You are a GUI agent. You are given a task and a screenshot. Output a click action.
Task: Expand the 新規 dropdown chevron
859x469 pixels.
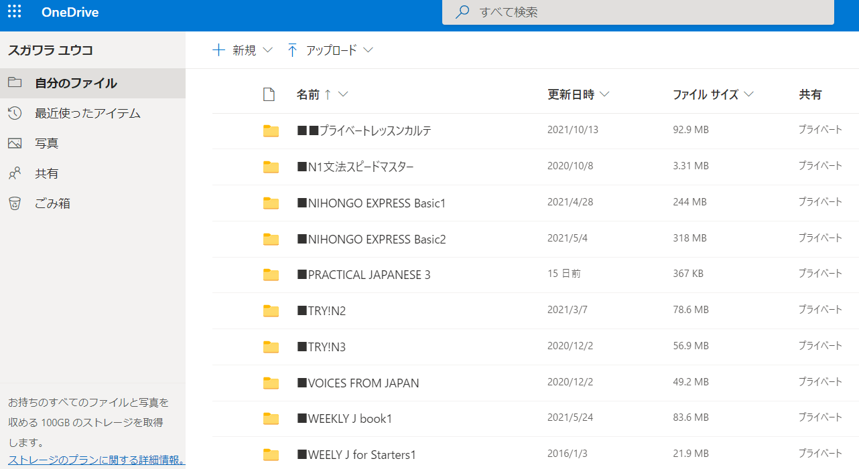coord(268,50)
